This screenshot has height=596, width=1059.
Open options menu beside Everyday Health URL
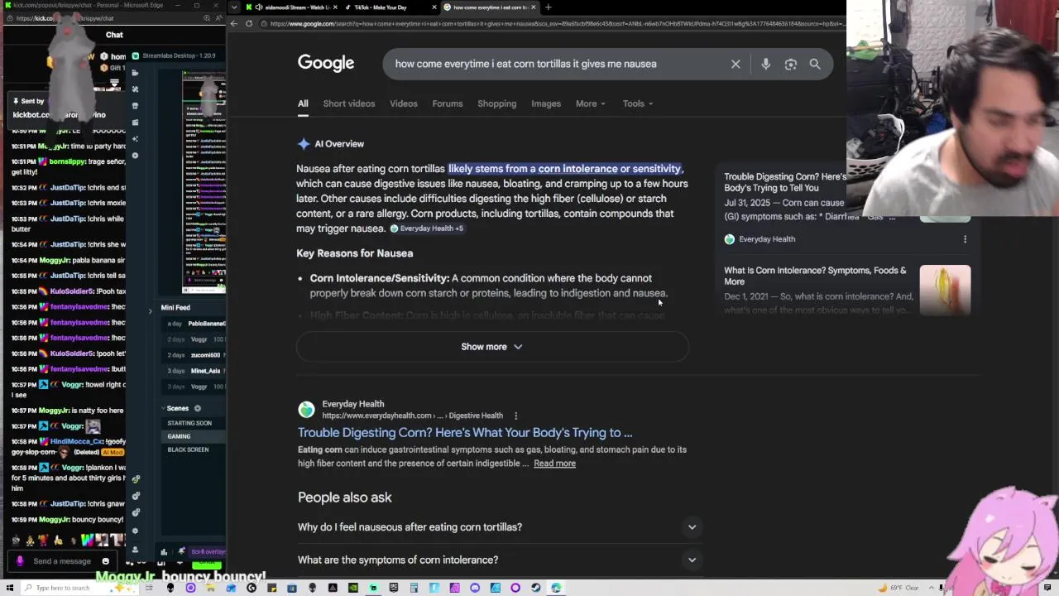pyautogui.click(x=515, y=416)
